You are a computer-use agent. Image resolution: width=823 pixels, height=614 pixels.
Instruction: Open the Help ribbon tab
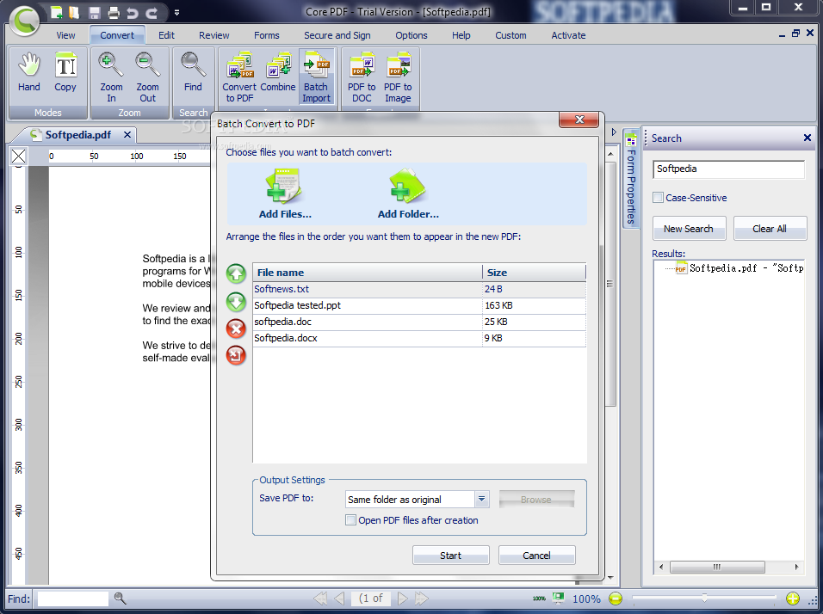[461, 35]
